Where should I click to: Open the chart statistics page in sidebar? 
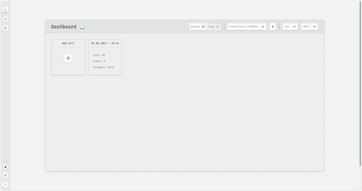[x=5, y=28]
